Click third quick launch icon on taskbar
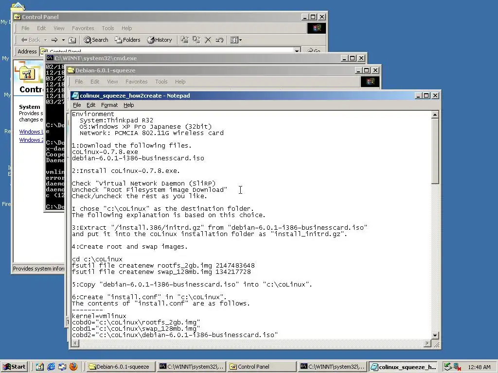The width and height of the screenshot is (498, 373). pos(62,367)
